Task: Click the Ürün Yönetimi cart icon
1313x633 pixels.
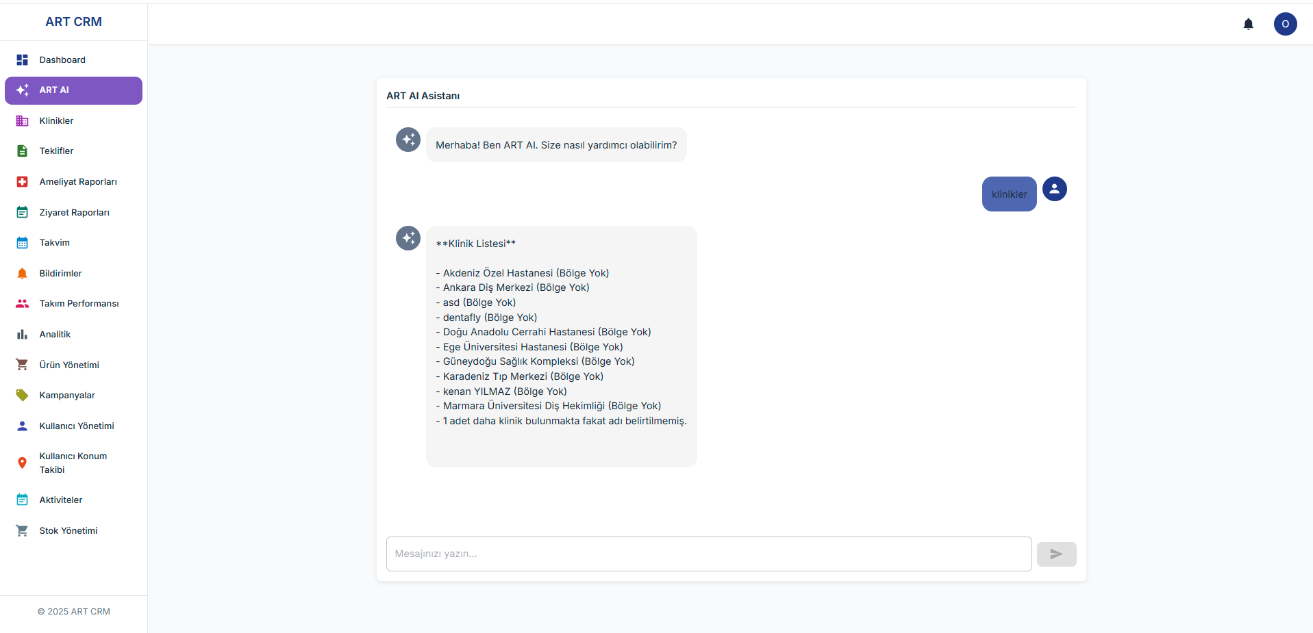Action: pos(23,365)
